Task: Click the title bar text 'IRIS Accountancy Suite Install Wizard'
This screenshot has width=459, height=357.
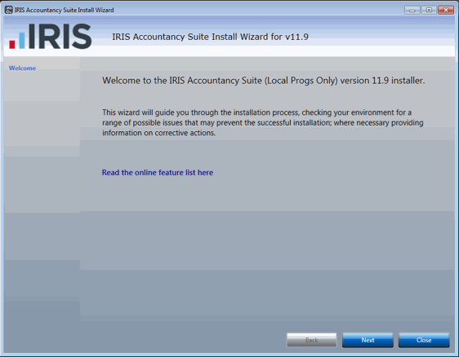Action: pos(64,10)
